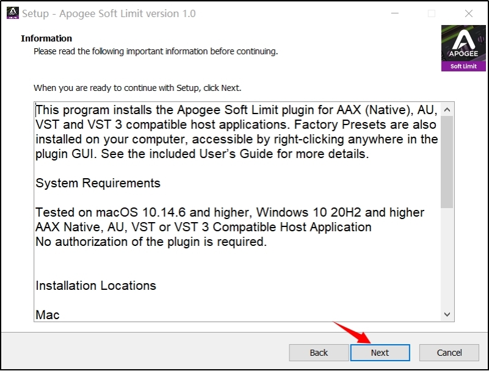This screenshot has height=371, width=489.
Task: Click the Setup app icon in title bar
Action: pyautogui.click(x=12, y=13)
